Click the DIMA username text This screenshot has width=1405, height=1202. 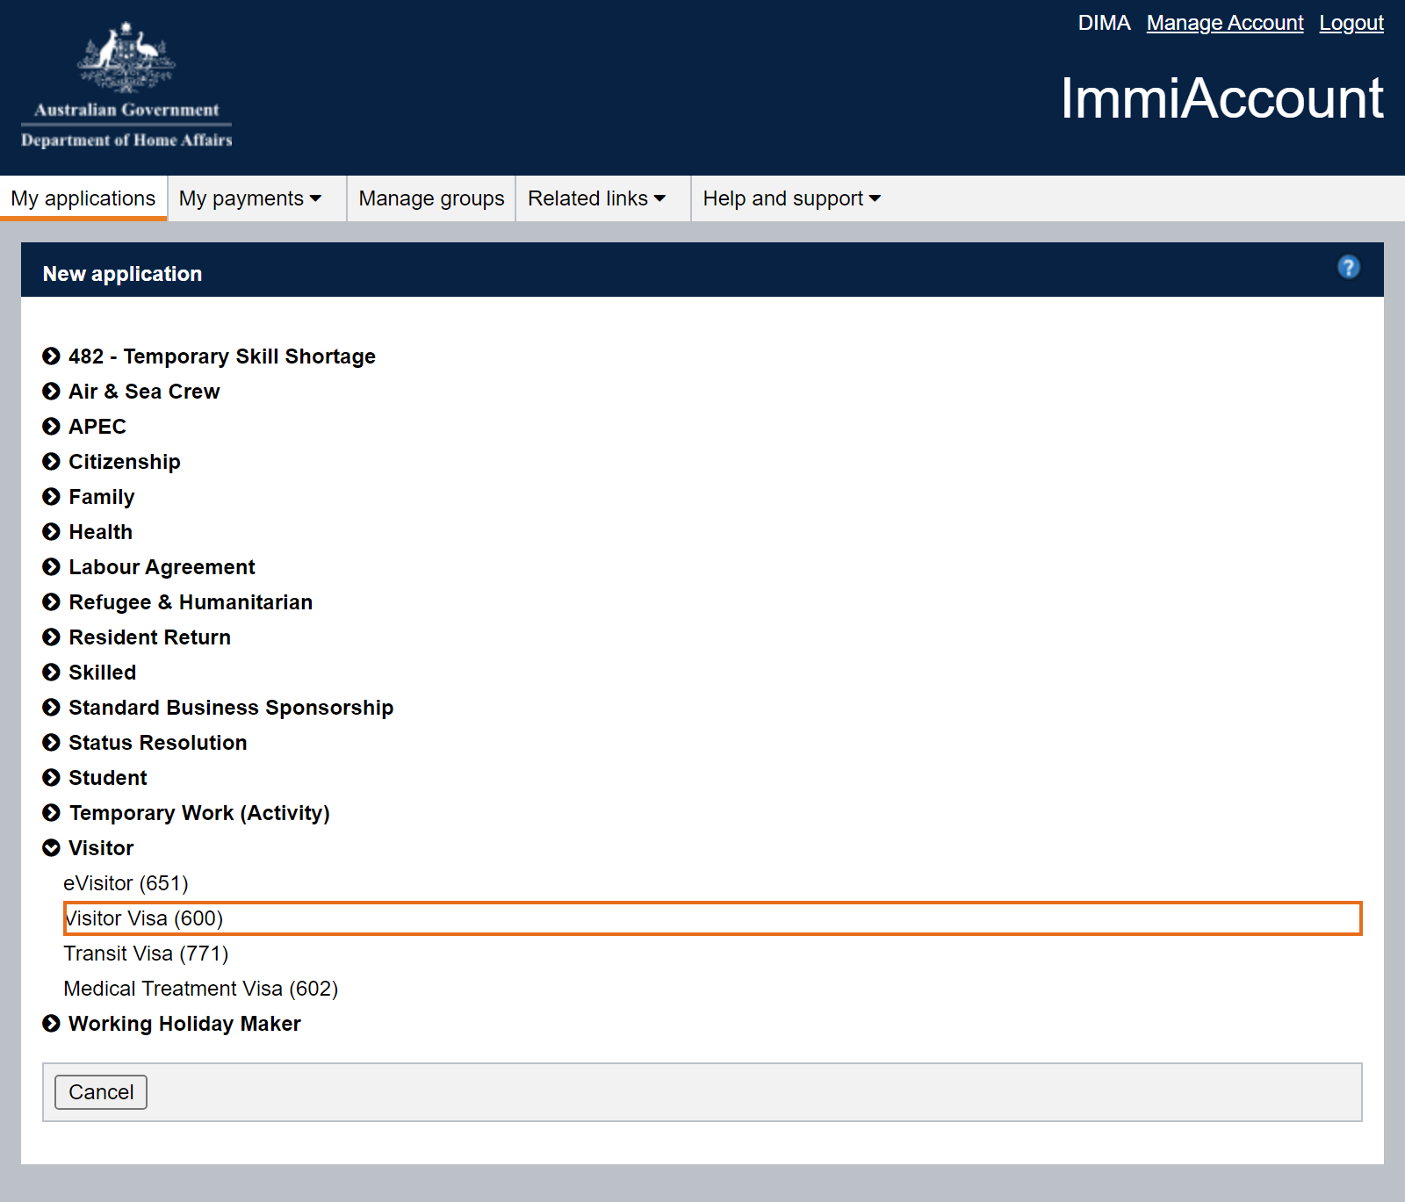tap(1104, 23)
